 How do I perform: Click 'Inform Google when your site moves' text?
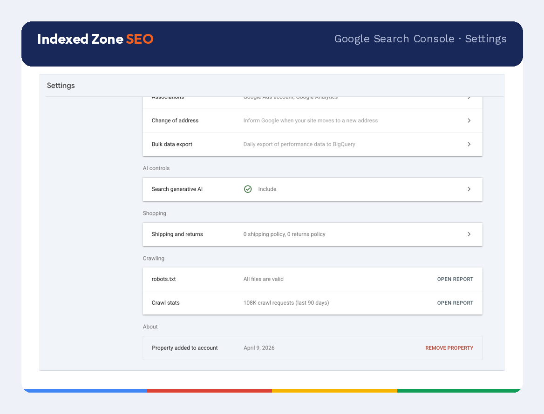tap(311, 120)
